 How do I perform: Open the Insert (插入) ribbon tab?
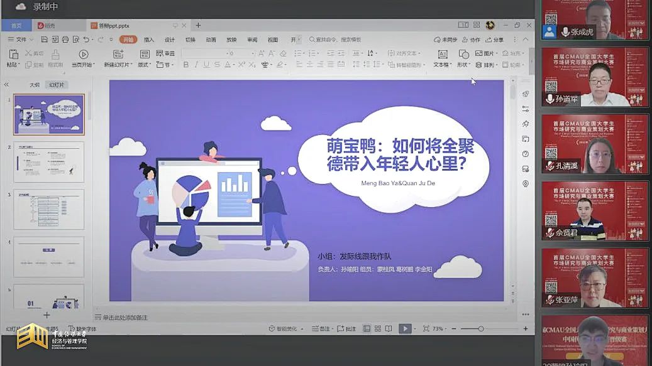tap(149, 40)
